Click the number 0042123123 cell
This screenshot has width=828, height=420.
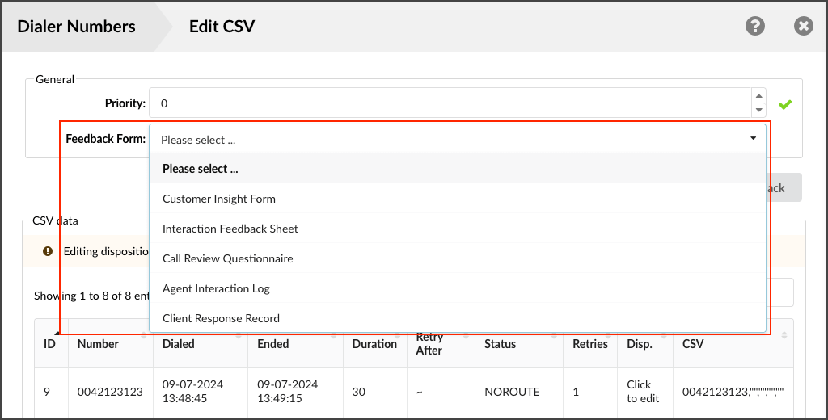(x=110, y=392)
